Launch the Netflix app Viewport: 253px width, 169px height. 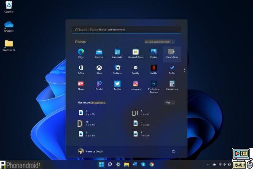(x=154, y=69)
